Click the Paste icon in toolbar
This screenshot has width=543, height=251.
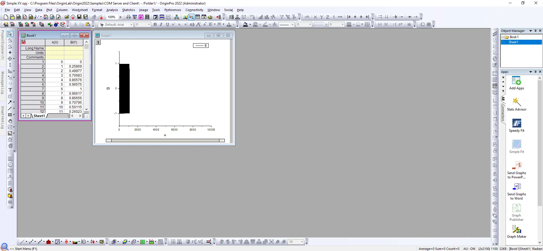coord(88,25)
